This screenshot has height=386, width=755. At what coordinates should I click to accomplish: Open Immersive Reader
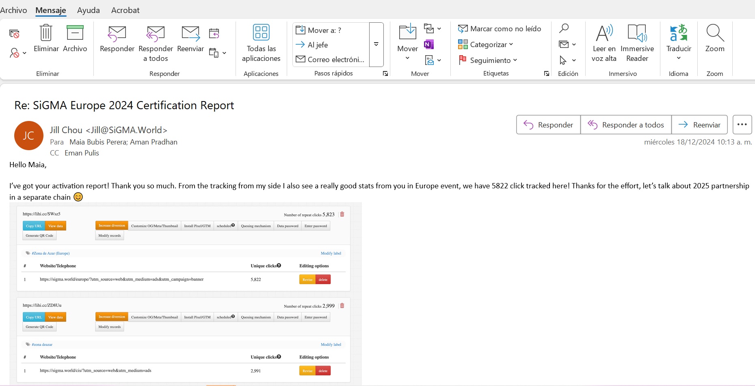[x=637, y=43]
